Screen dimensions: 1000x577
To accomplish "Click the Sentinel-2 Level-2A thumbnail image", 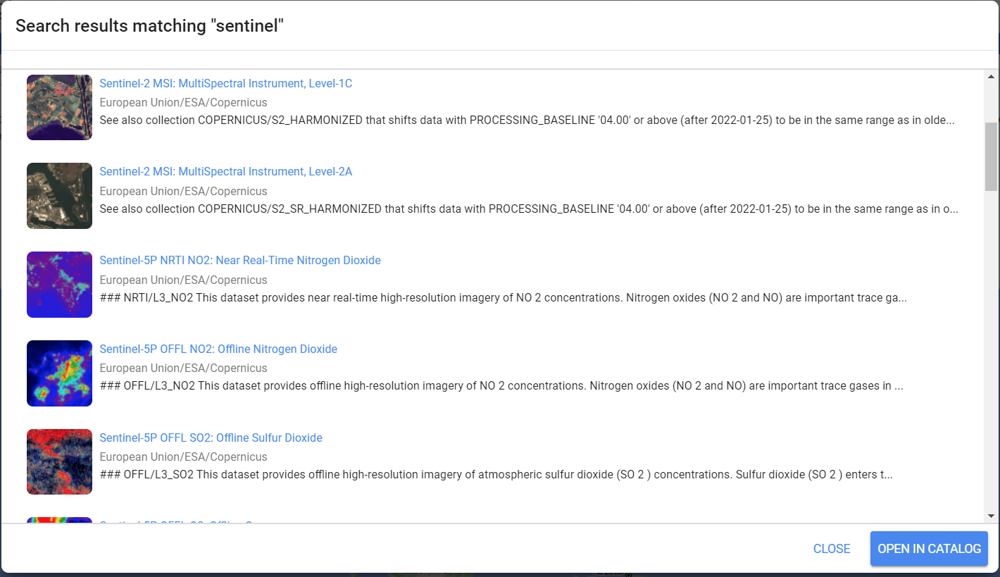I will (x=59, y=196).
